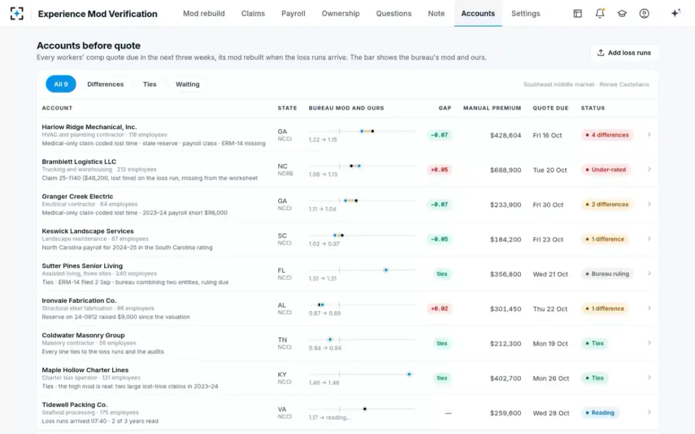Click Coldwater Masonry's Ties status badge
This screenshot has width=695, height=434.
[x=595, y=343]
